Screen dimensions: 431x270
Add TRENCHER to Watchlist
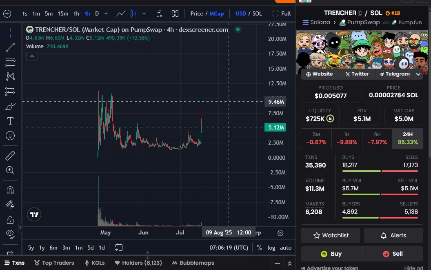(x=331, y=235)
